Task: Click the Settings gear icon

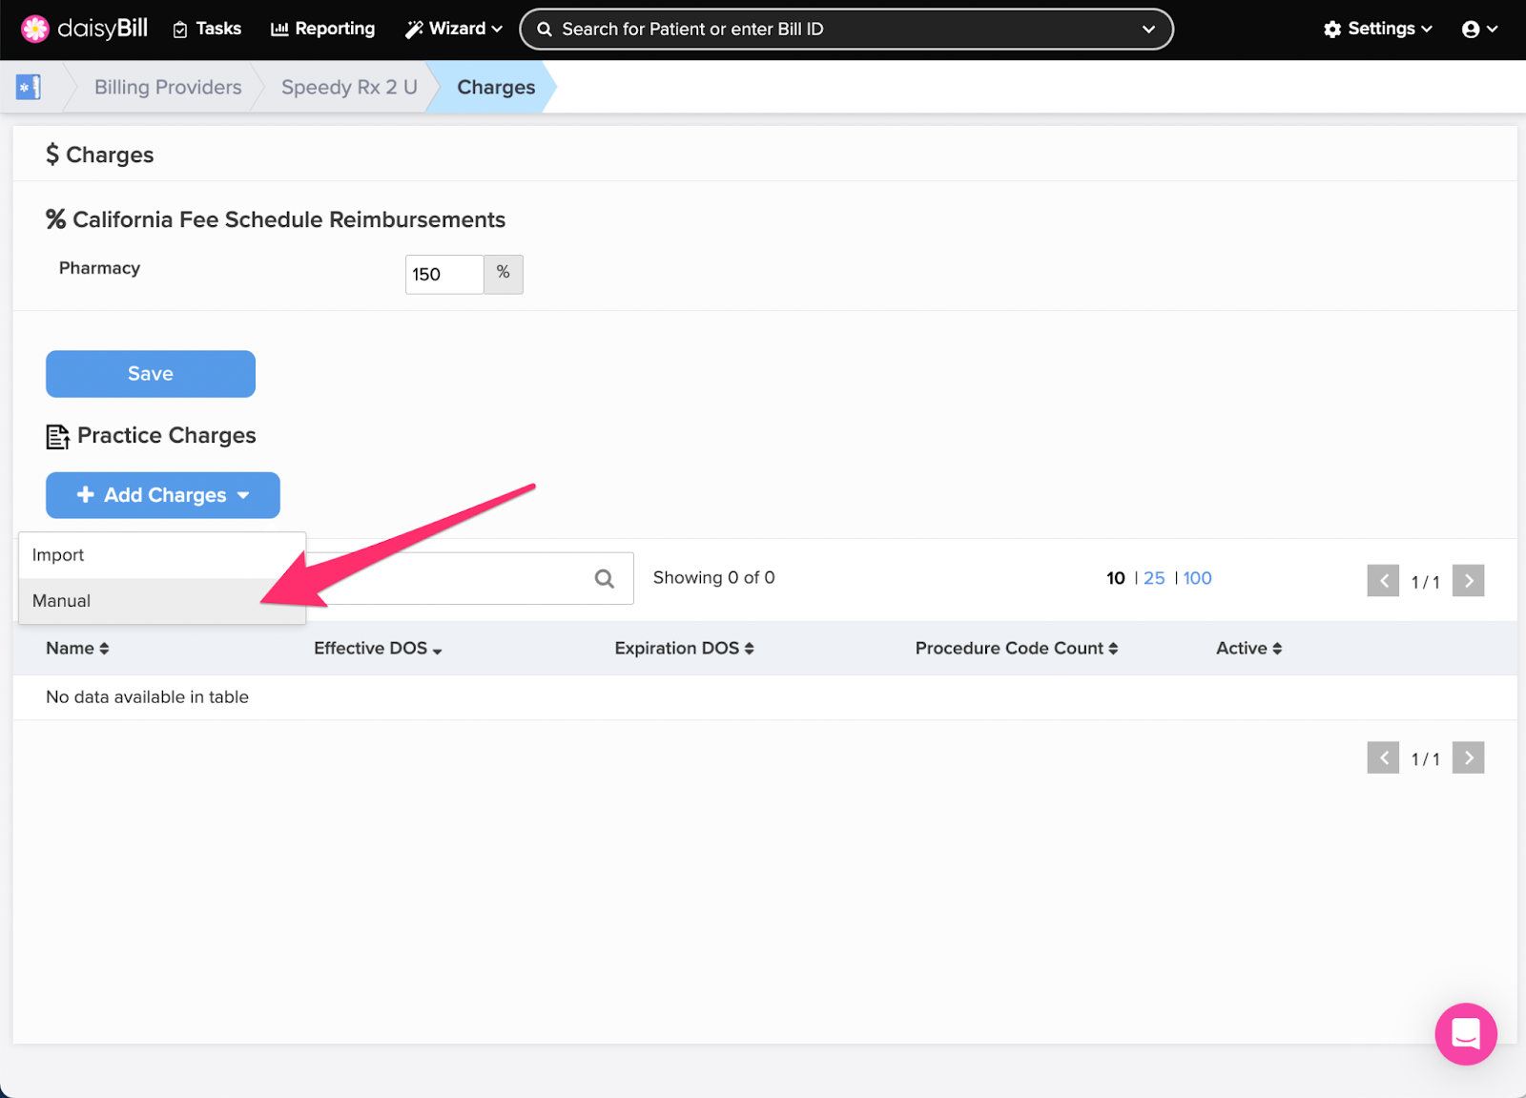Action: [x=1332, y=30]
